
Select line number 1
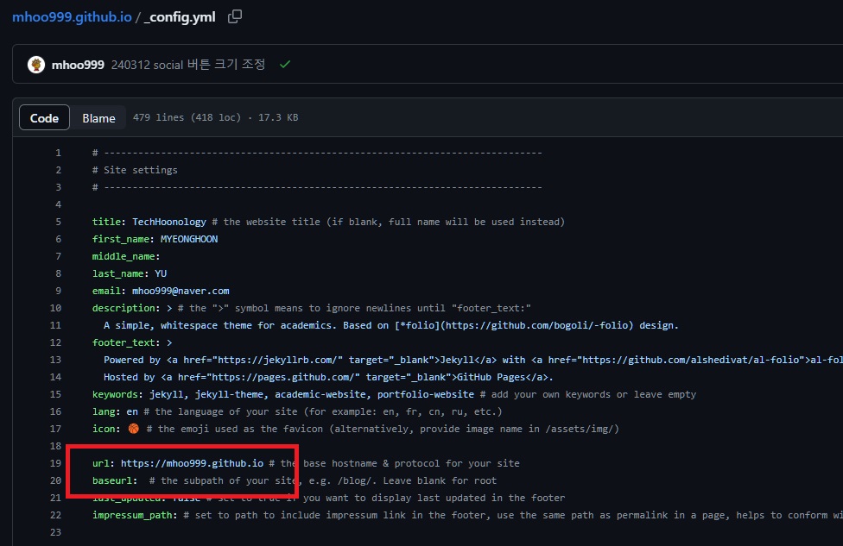[58, 153]
